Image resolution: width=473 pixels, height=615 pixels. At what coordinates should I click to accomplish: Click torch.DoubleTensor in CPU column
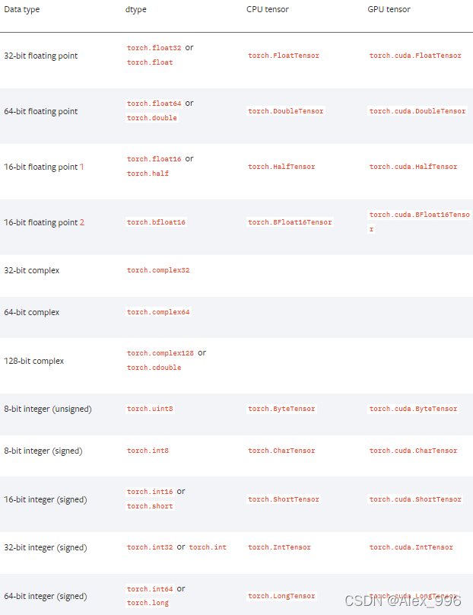[x=286, y=111]
